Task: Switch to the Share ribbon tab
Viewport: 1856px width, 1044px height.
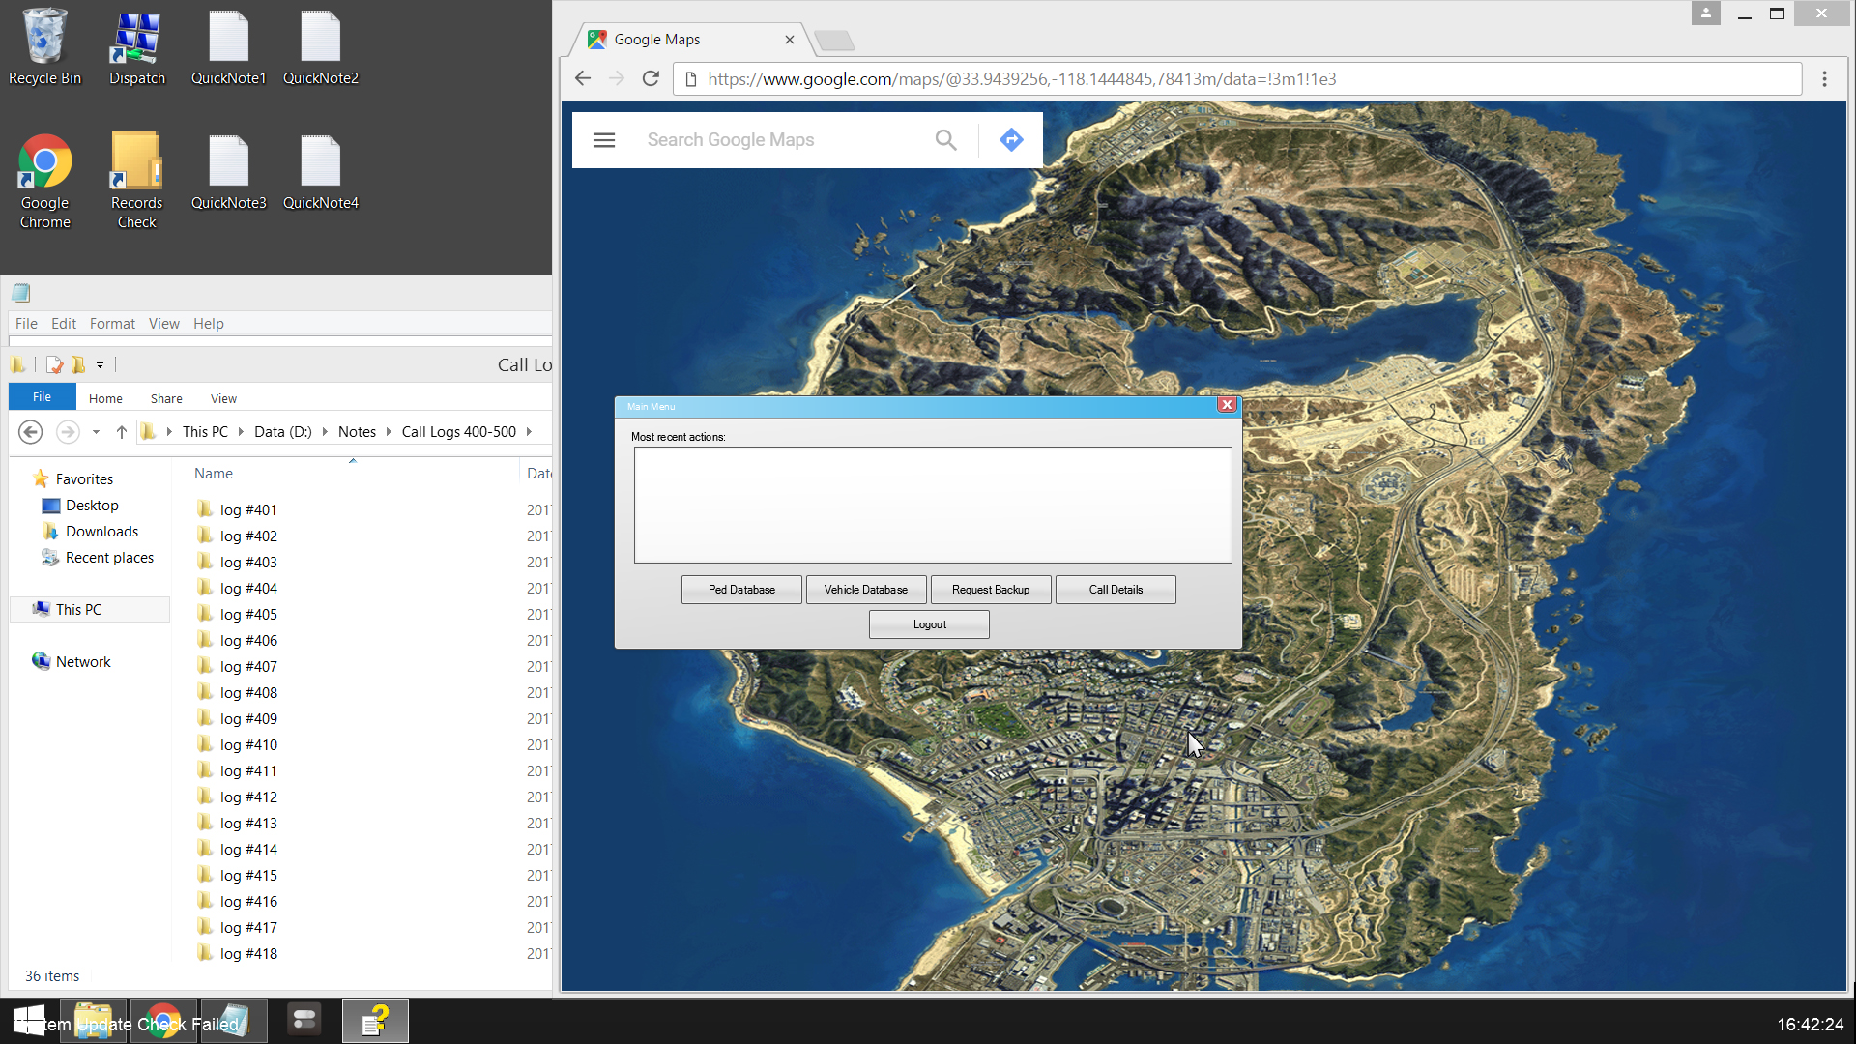Action: [166, 398]
